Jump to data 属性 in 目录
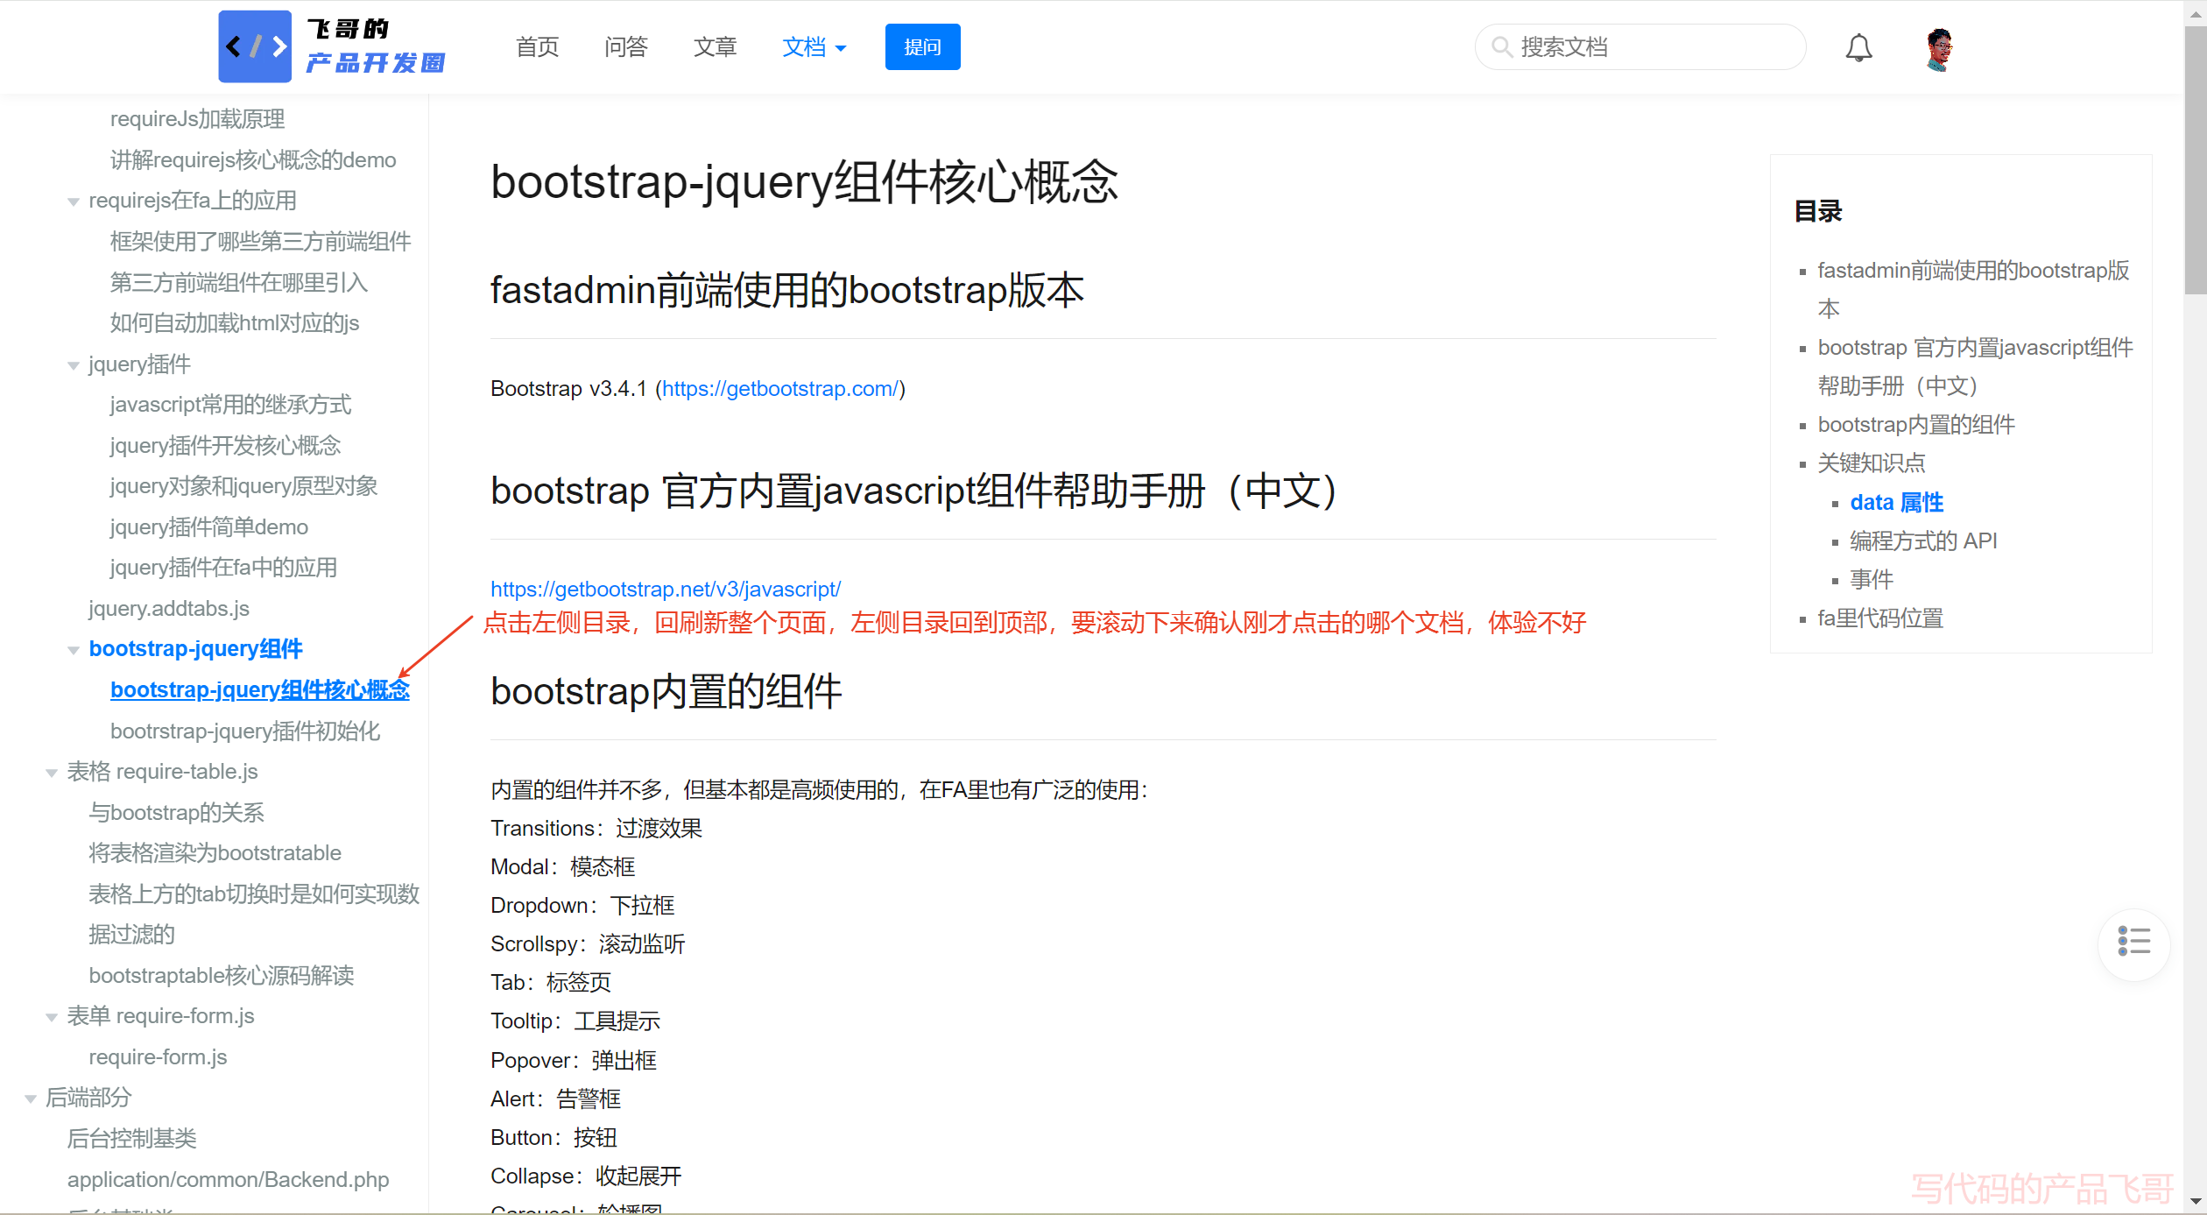 point(1896,503)
